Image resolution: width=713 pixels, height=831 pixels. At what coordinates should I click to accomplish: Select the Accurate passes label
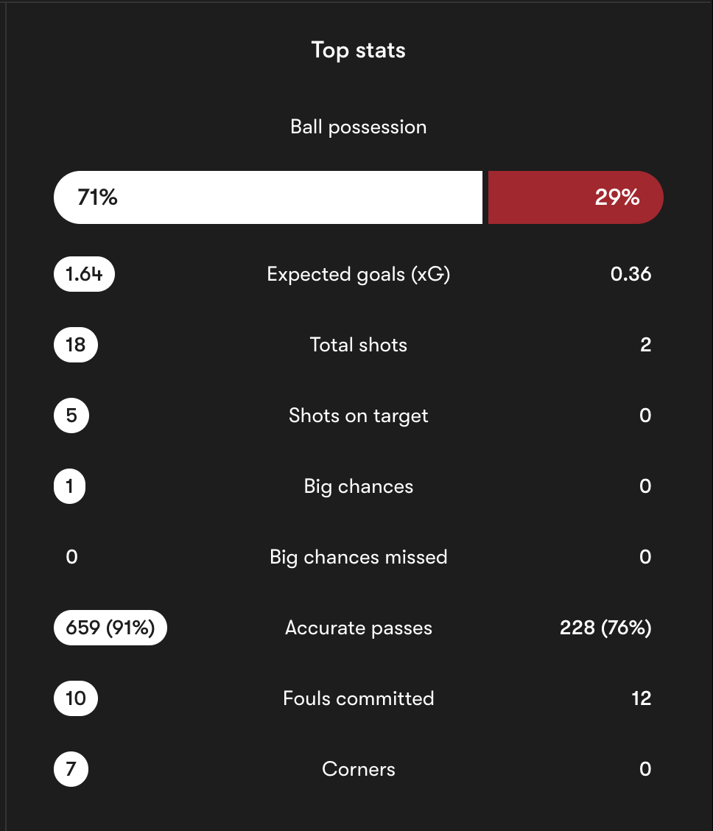coord(358,628)
